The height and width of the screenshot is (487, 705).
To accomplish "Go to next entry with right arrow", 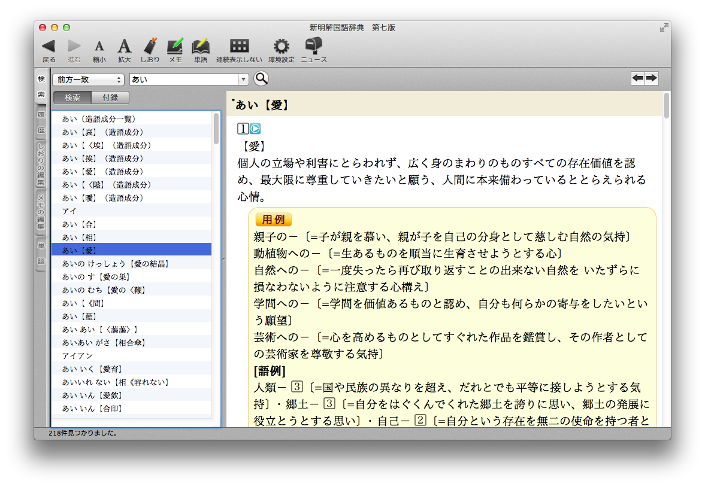I will point(651,78).
